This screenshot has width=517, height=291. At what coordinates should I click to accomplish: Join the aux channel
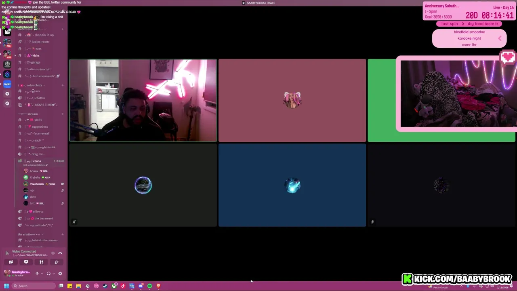[40, 91]
